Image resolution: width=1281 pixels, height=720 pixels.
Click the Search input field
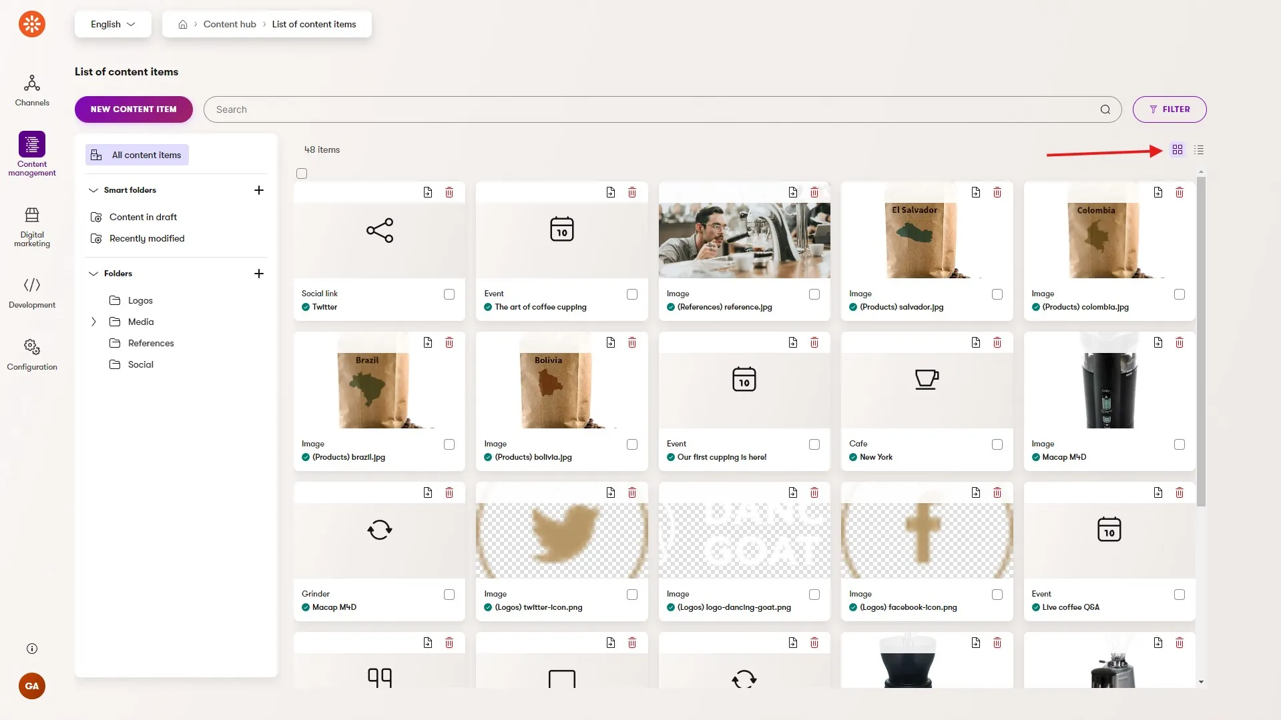[662, 109]
